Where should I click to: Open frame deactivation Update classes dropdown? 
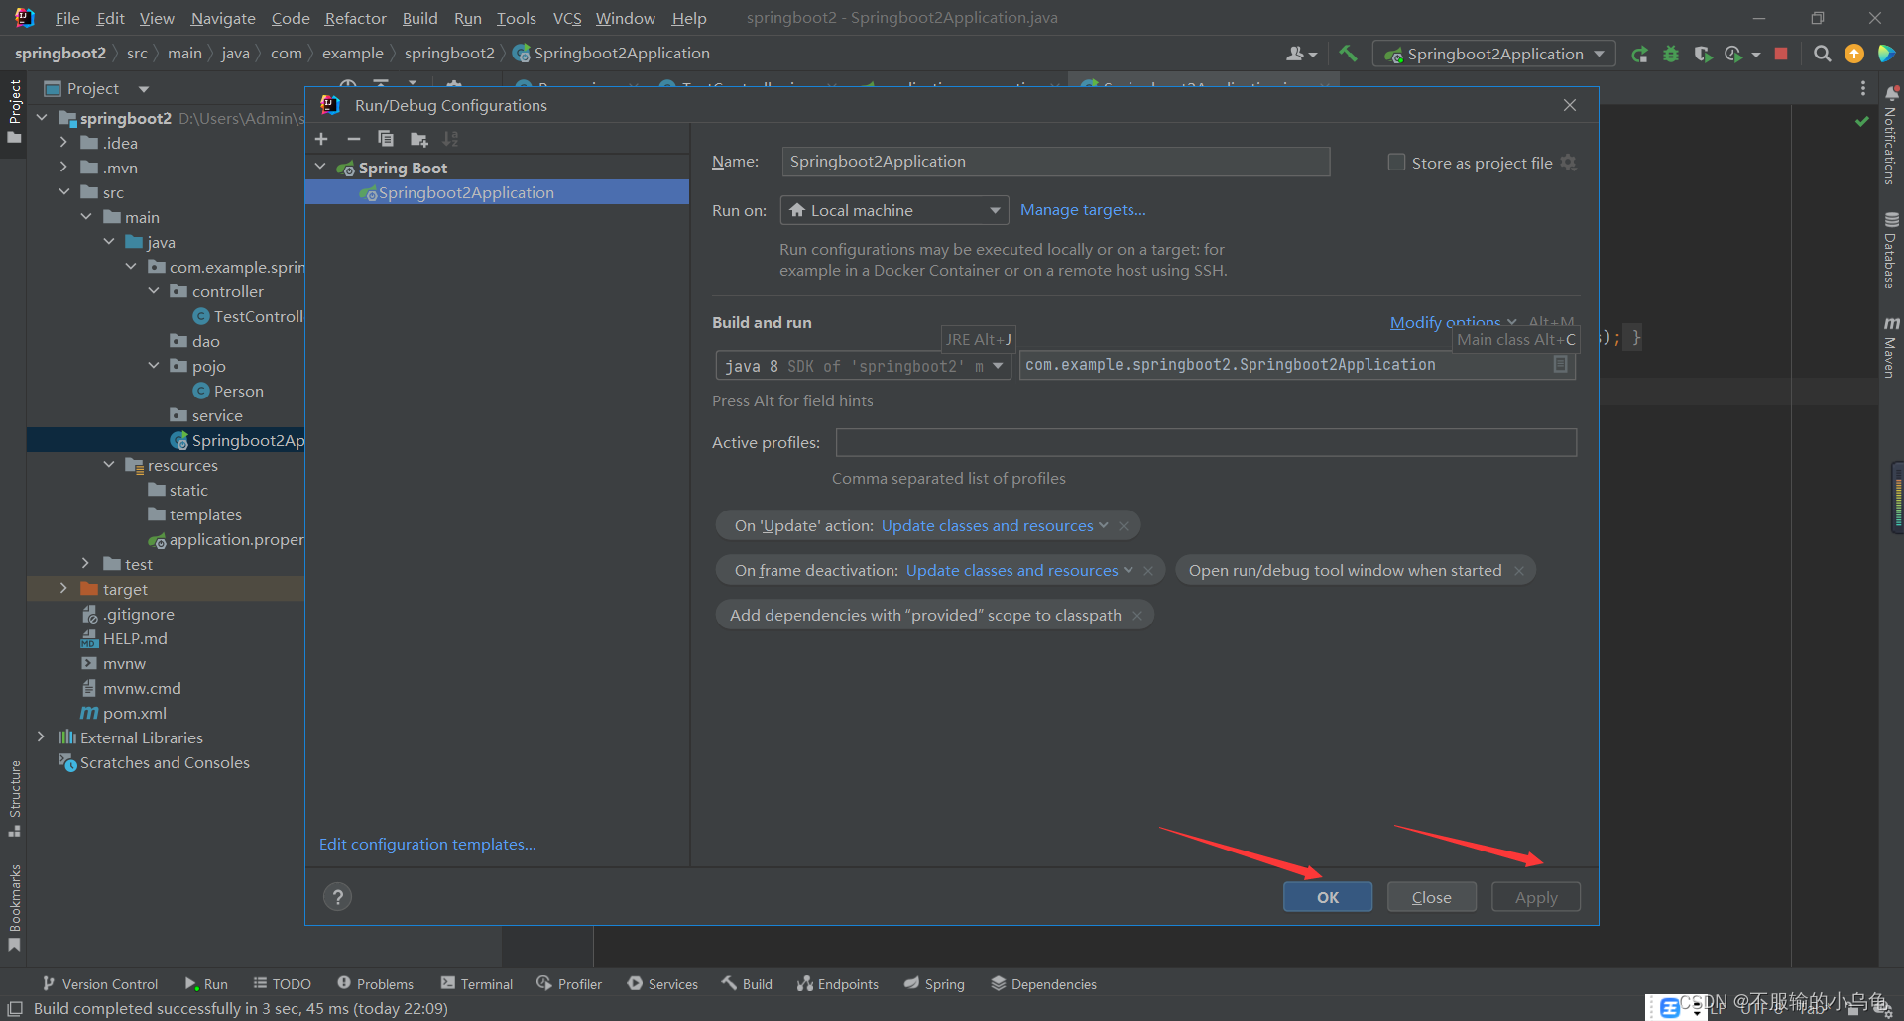[1019, 571]
